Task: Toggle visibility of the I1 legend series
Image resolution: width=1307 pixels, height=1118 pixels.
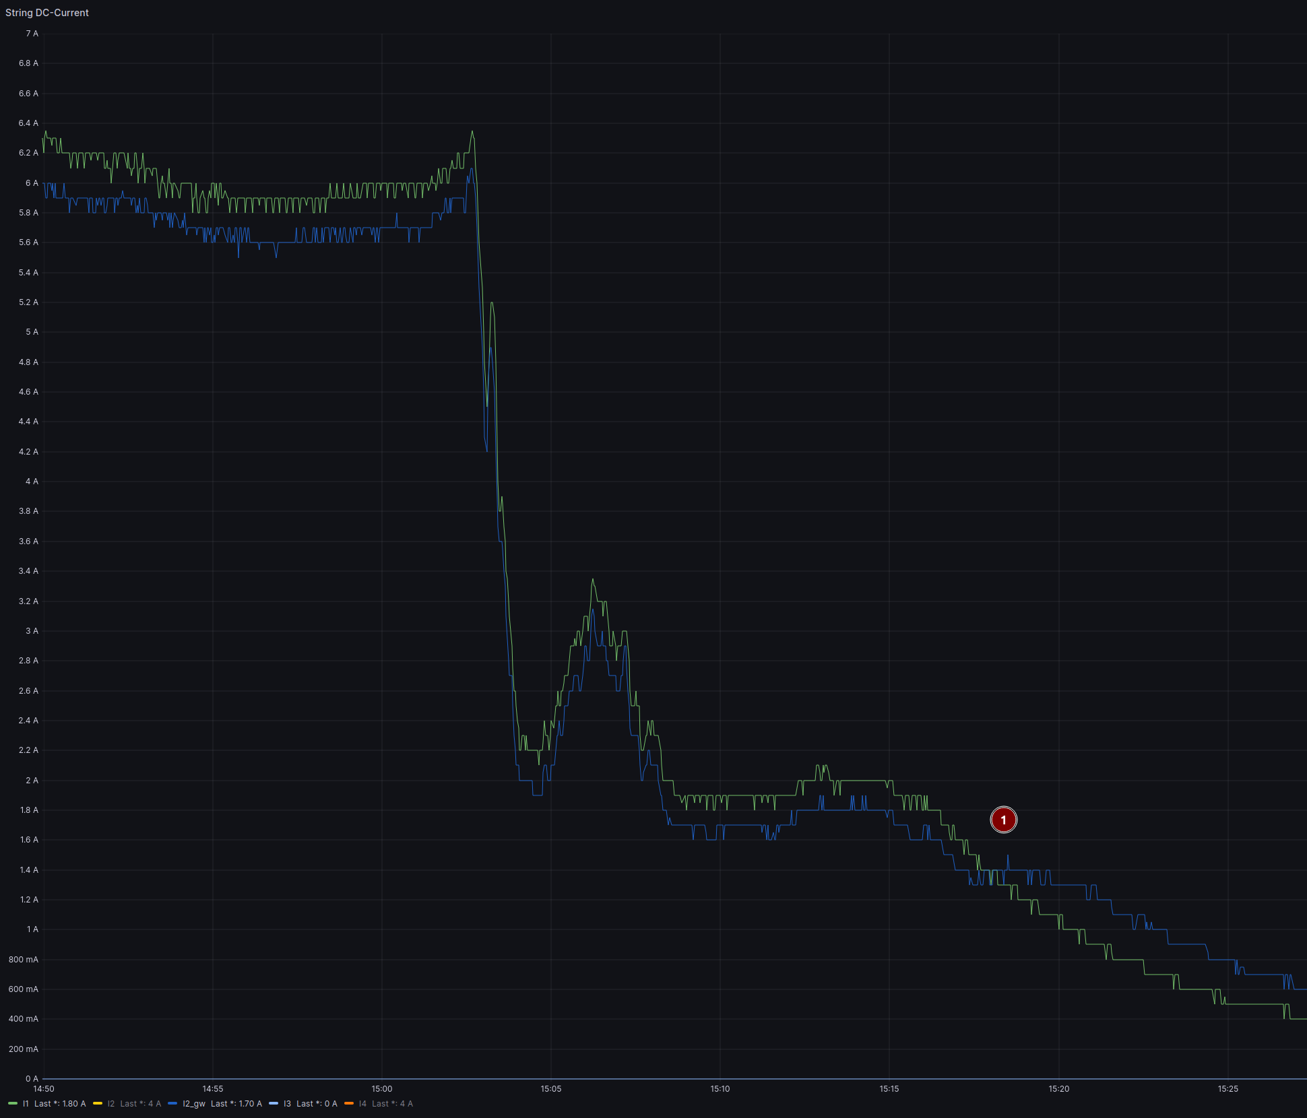Action: click(26, 1103)
